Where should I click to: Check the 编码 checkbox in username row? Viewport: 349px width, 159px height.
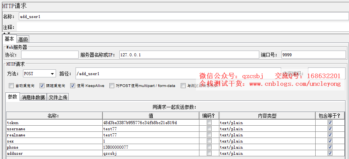coord(209,128)
